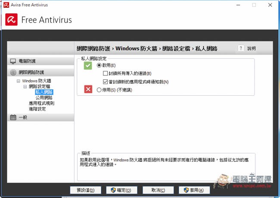The width and height of the screenshot is (280, 198).
Task: Click the 預設值(D) button
Action: [x=86, y=190]
